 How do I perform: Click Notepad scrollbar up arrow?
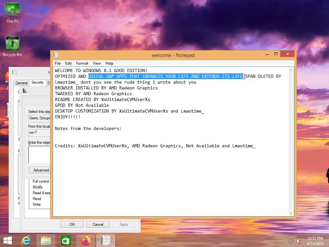(291, 70)
